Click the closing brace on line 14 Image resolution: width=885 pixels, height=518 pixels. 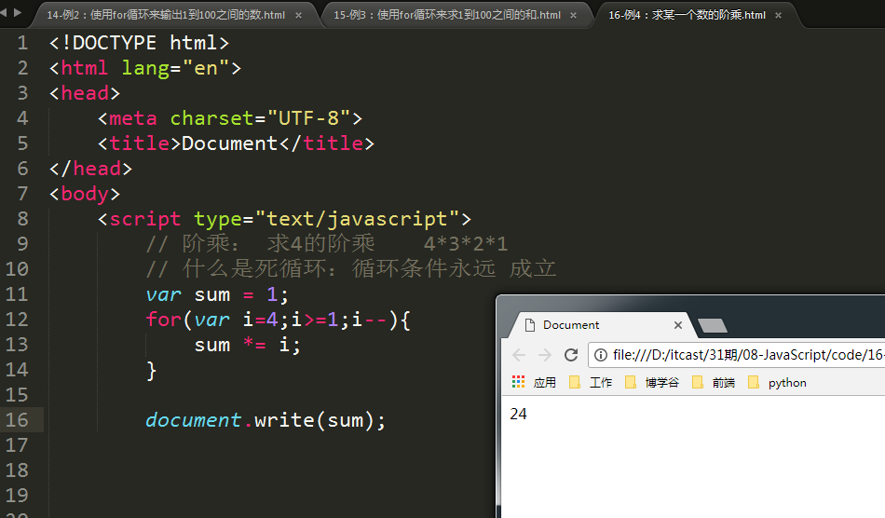tap(151, 370)
